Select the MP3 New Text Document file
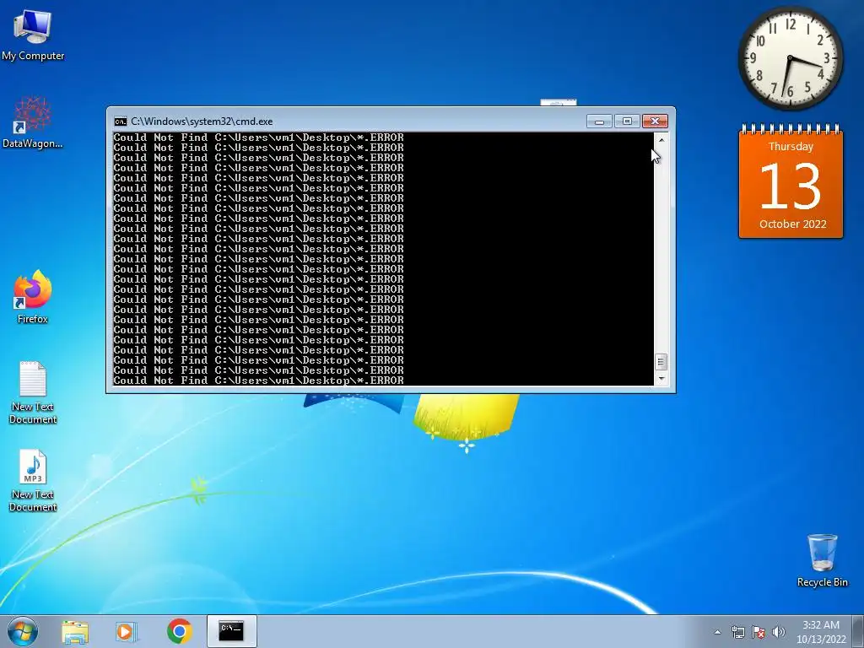Image resolution: width=864 pixels, height=648 pixels. pyautogui.click(x=33, y=480)
